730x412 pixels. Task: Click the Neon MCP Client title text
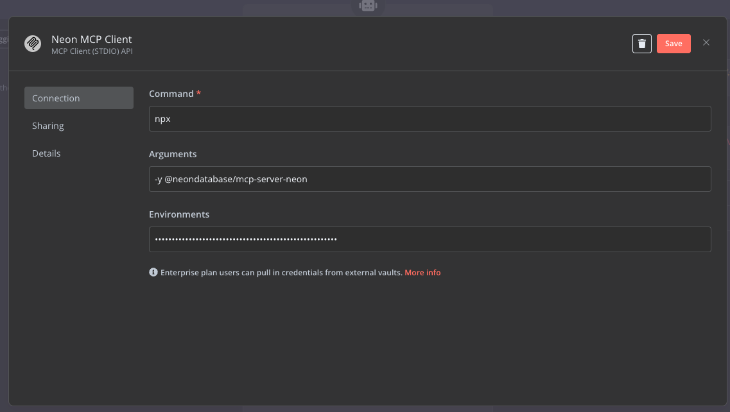(x=92, y=40)
